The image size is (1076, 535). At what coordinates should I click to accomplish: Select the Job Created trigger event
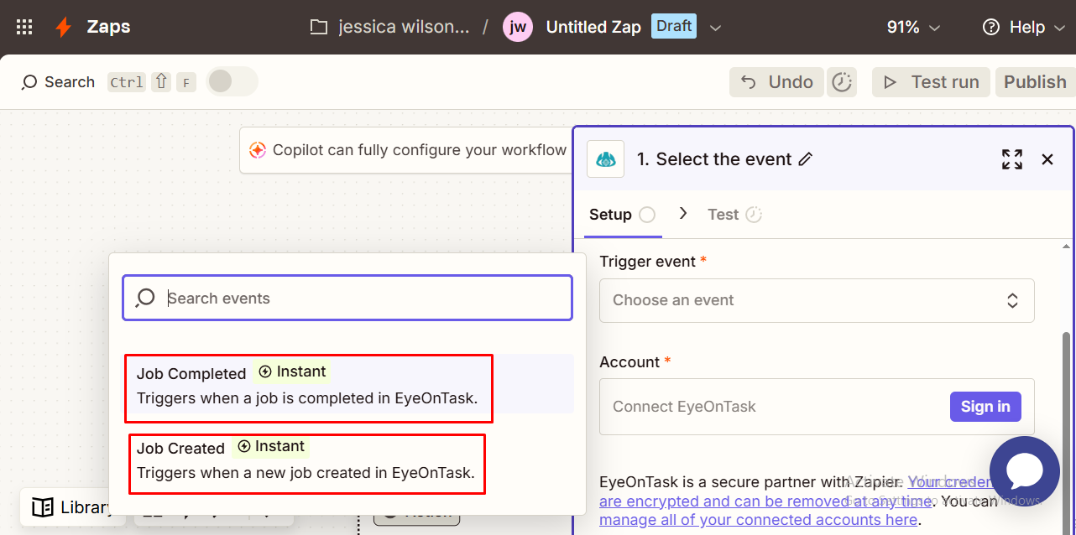coord(306,462)
